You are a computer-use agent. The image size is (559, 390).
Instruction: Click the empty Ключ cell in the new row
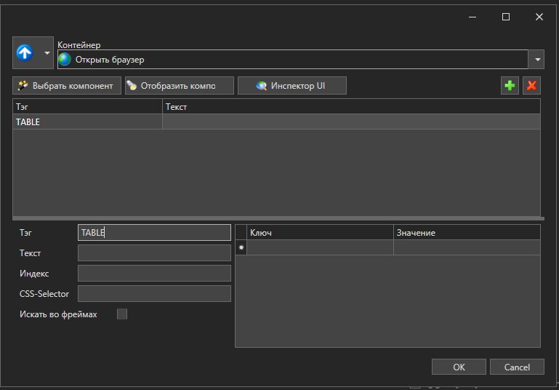coord(320,247)
